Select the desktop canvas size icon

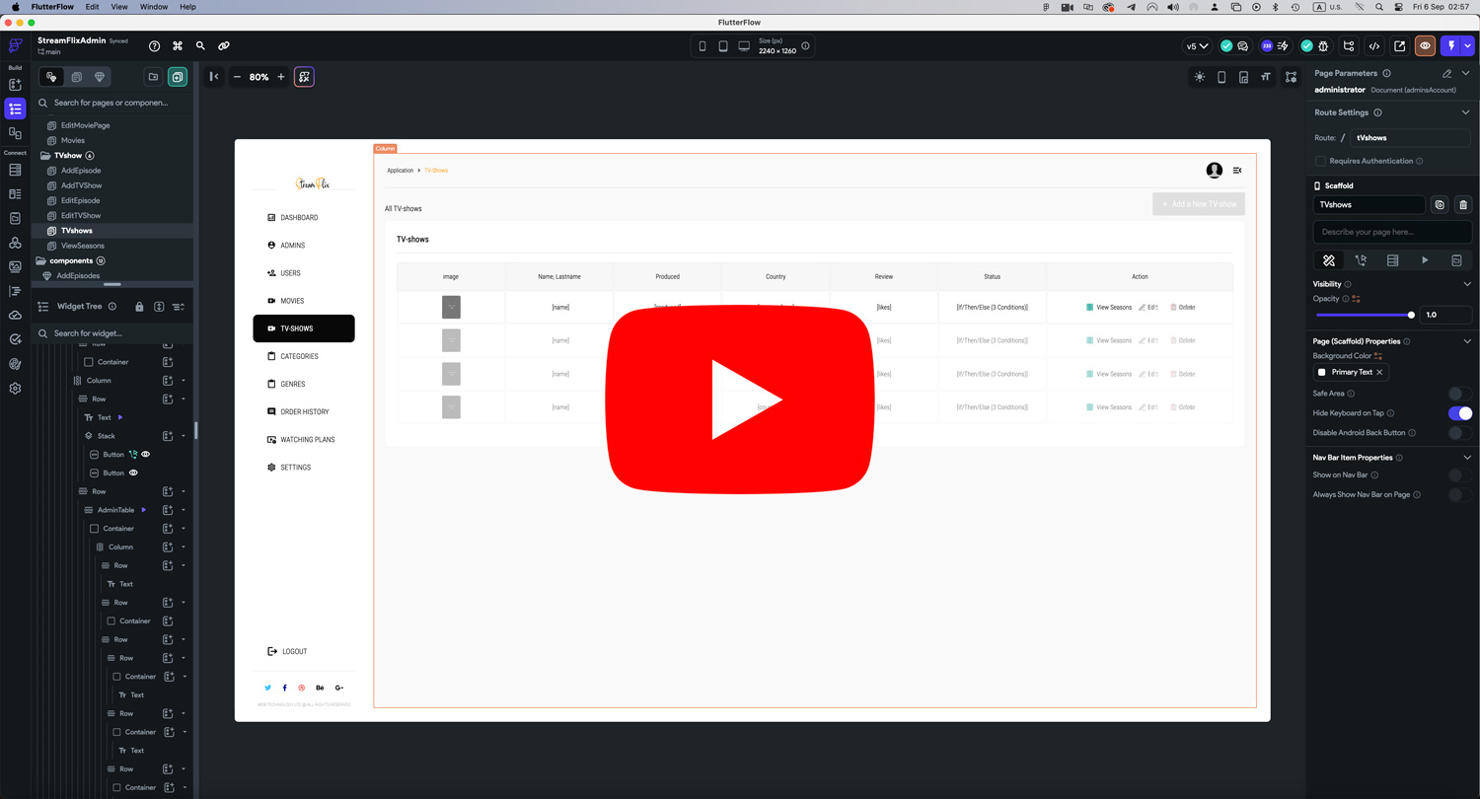click(744, 46)
